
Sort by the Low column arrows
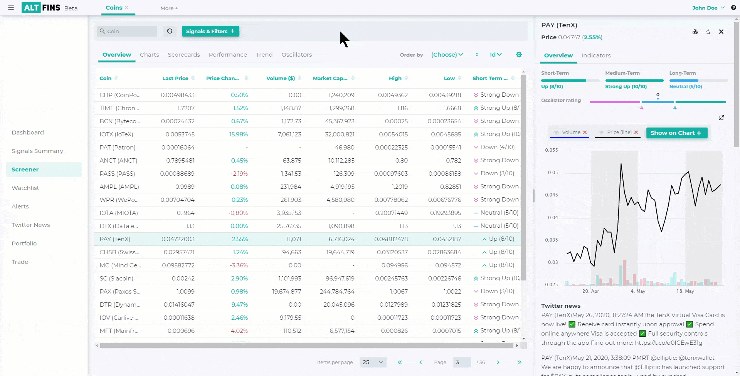point(459,78)
